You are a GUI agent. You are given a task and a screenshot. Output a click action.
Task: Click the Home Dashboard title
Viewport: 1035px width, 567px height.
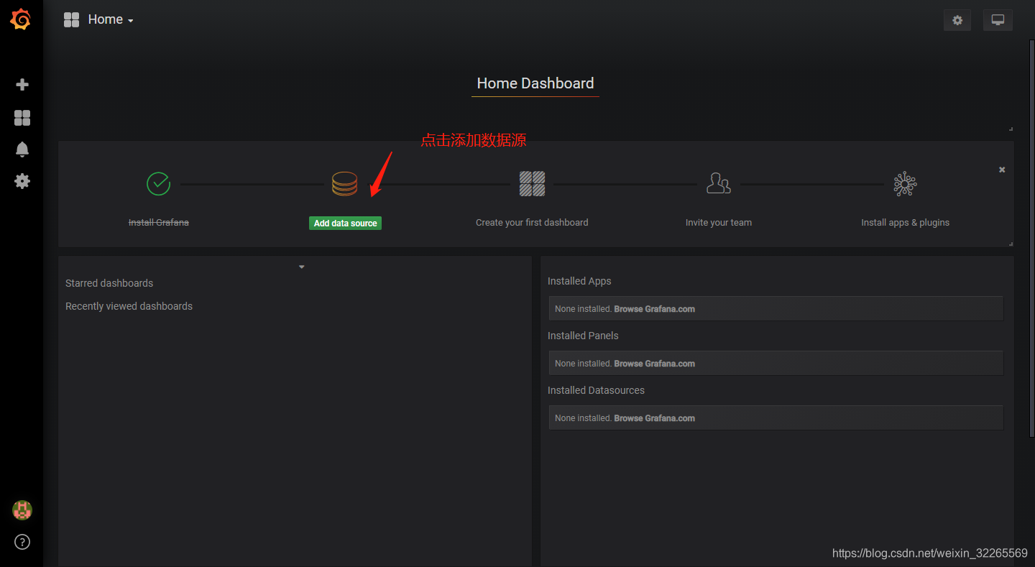[535, 83]
